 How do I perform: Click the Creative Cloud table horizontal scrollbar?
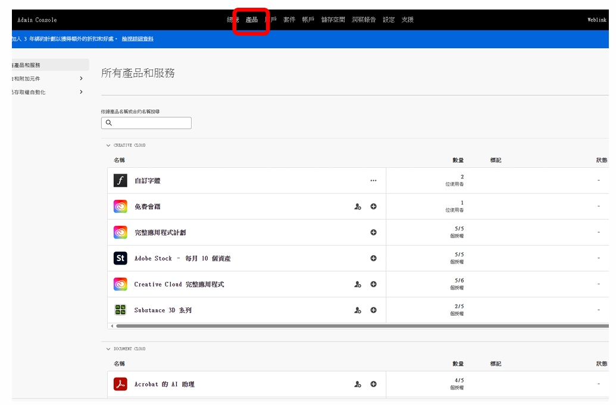pos(362,326)
